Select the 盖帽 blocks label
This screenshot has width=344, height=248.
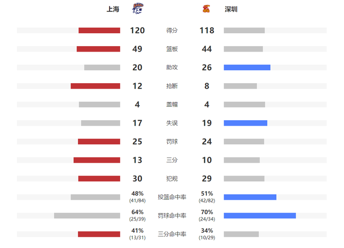point(172,105)
